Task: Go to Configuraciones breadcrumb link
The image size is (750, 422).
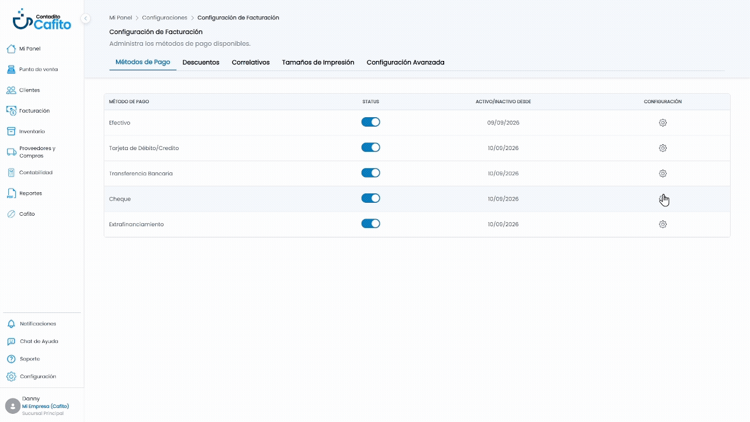Action: click(x=165, y=18)
